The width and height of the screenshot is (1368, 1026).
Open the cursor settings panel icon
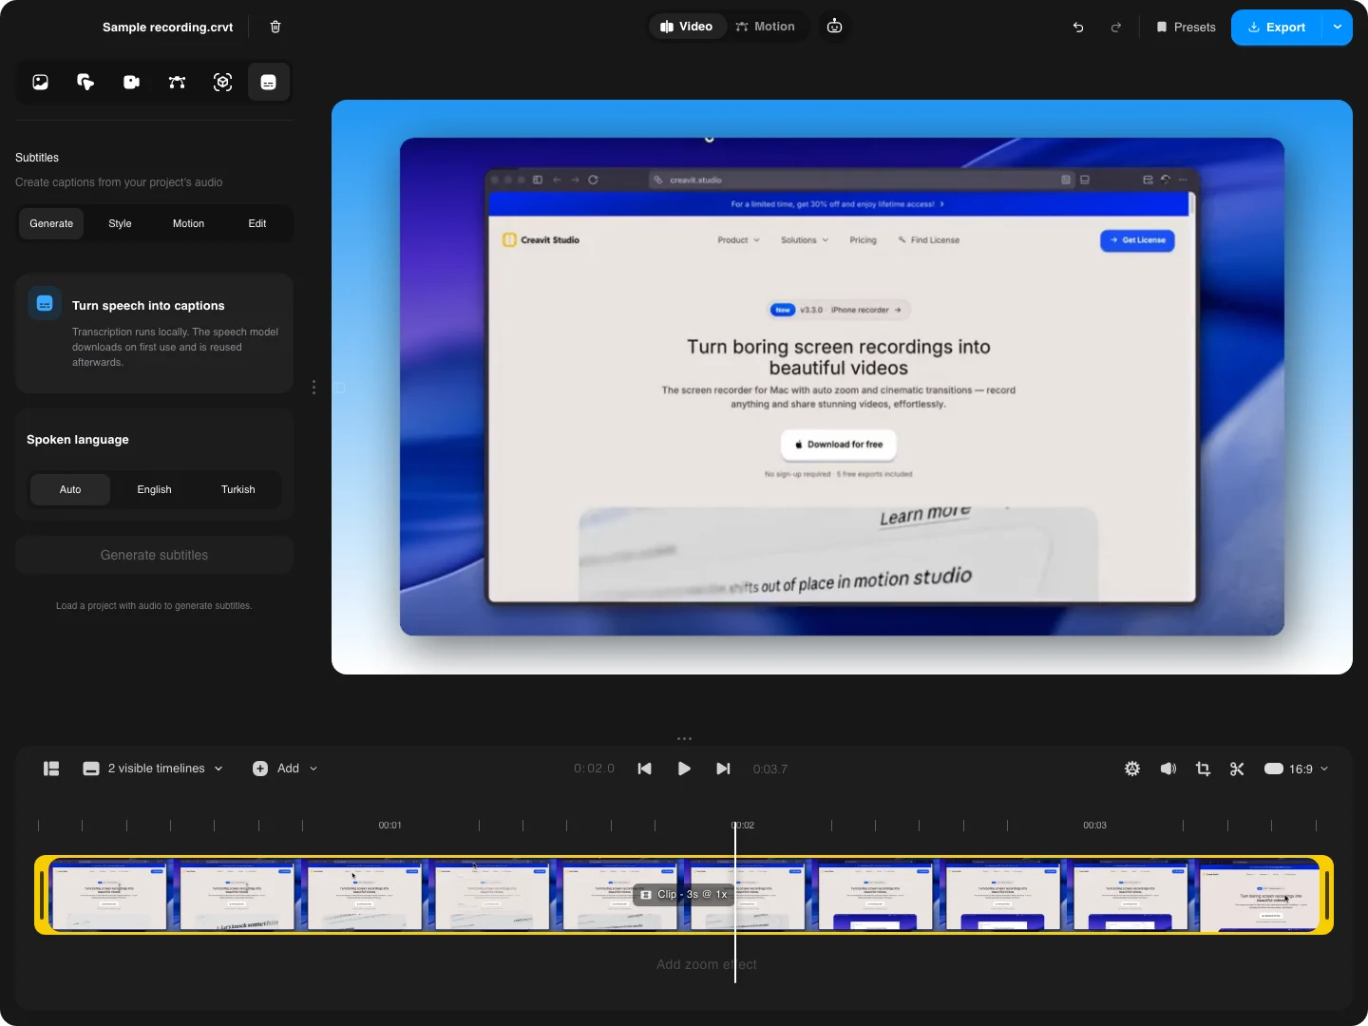coord(85,83)
